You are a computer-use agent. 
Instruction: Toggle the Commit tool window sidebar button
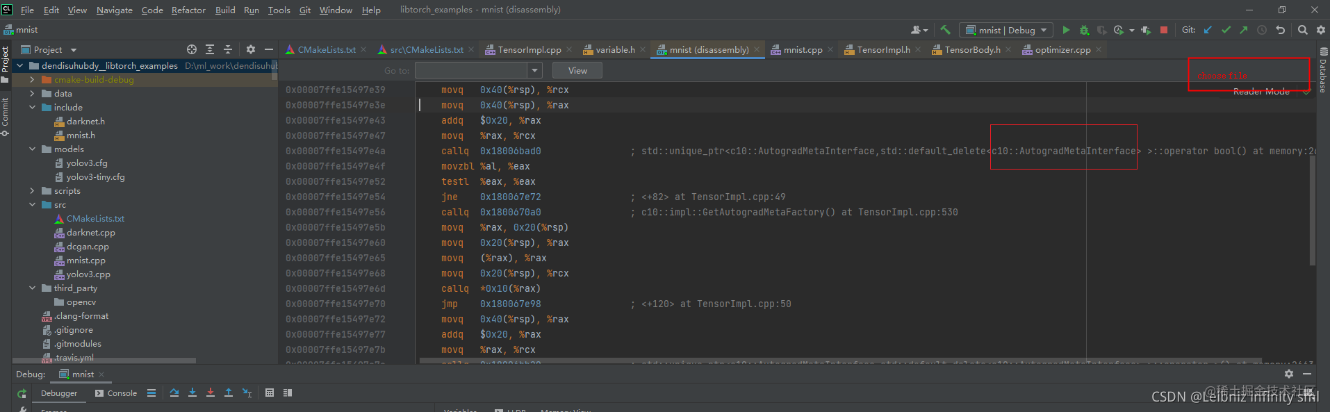pos(5,117)
